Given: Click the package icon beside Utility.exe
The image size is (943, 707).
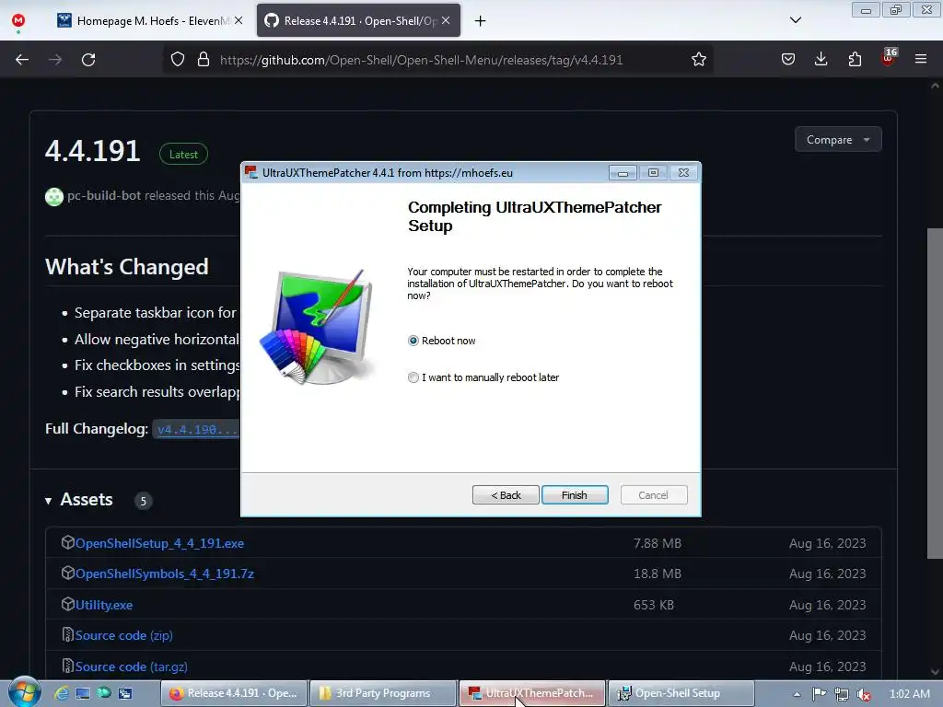Looking at the screenshot, I should [67, 604].
